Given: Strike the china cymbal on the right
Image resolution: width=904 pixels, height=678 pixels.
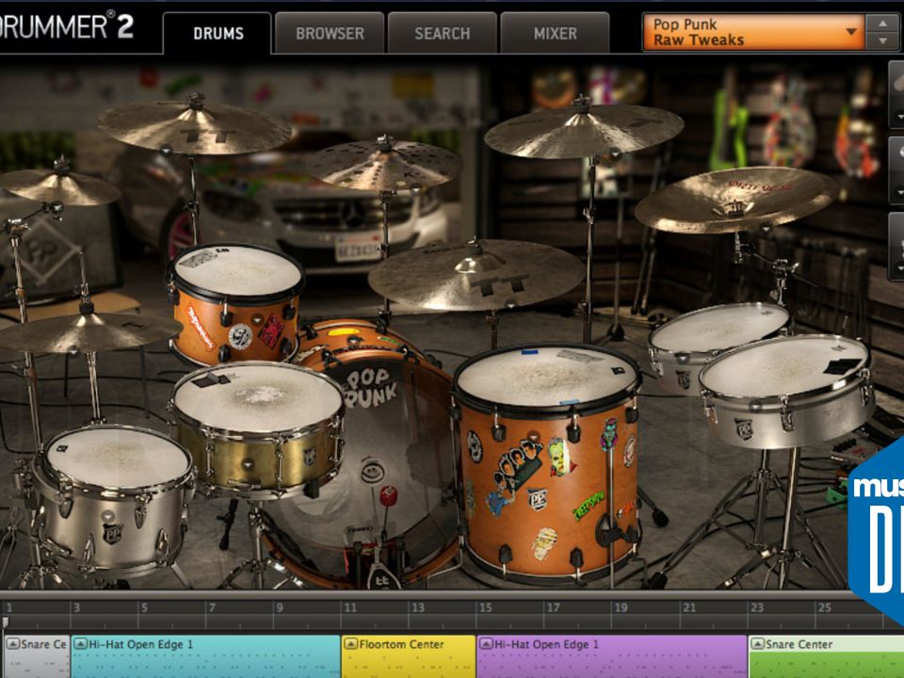Looking at the screenshot, I should [x=736, y=200].
